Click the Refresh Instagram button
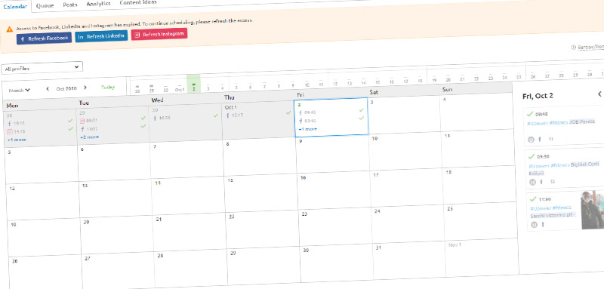This screenshot has width=604, height=289. [159, 34]
